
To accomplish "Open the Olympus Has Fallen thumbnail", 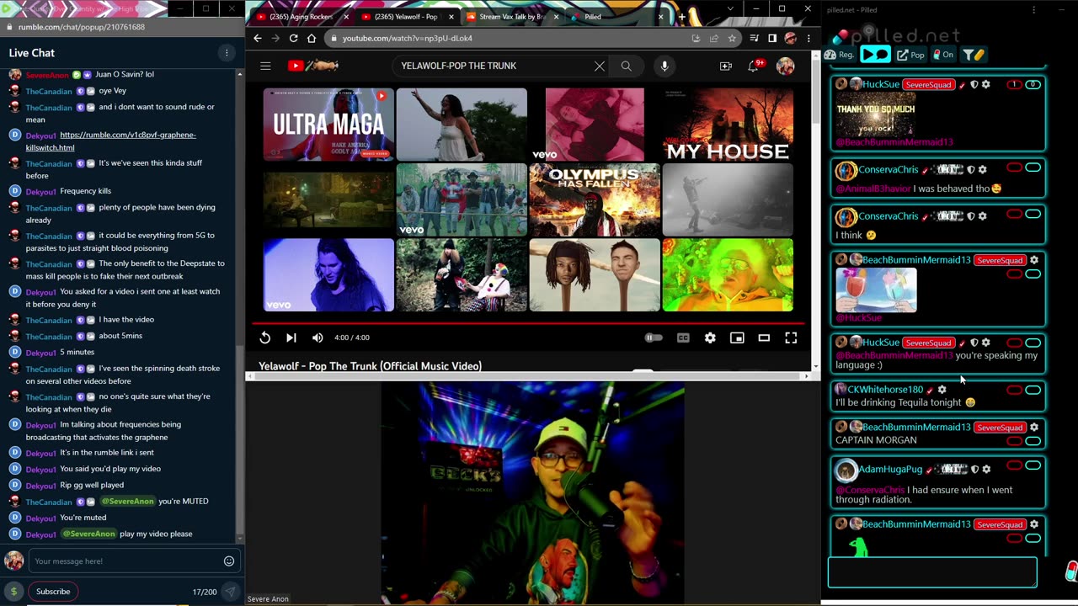I will [595, 199].
